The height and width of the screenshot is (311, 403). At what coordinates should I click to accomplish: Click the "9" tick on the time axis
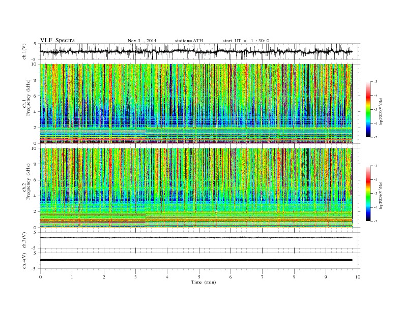tap(326, 277)
